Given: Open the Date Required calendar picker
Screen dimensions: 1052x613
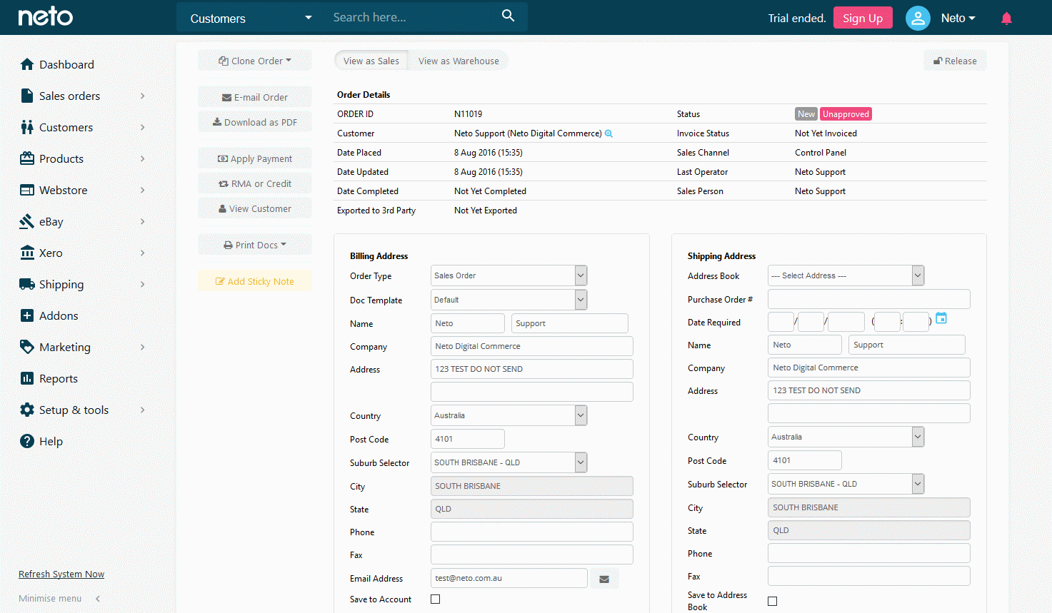Looking at the screenshot, I should [x=941, y=318].
